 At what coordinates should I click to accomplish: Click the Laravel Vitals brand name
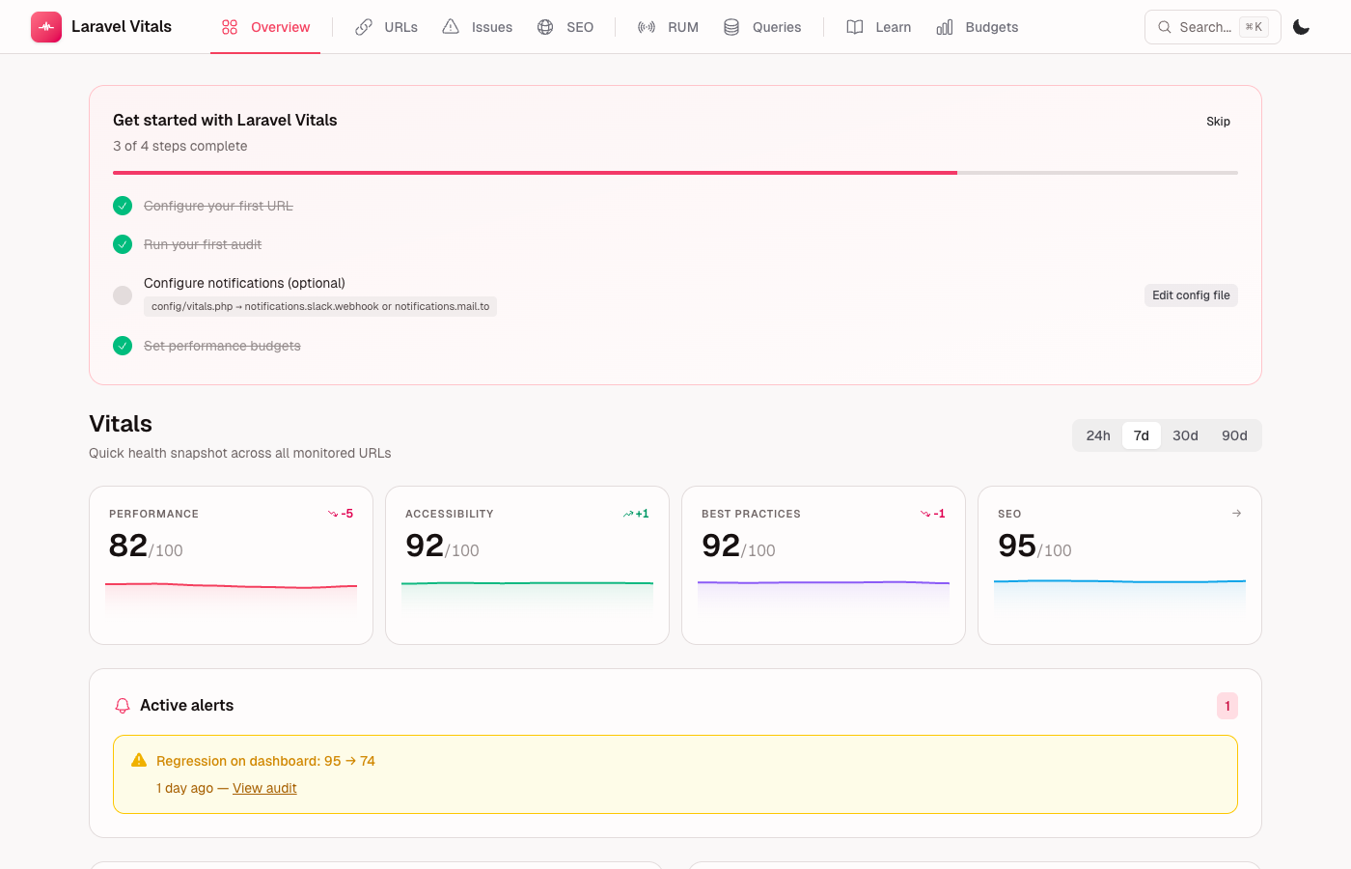122,27
